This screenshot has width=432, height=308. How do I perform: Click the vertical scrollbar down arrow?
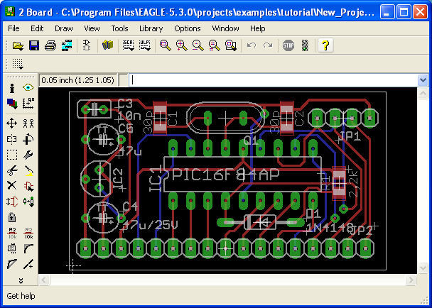pyautogui.click(x=423, y=268)
